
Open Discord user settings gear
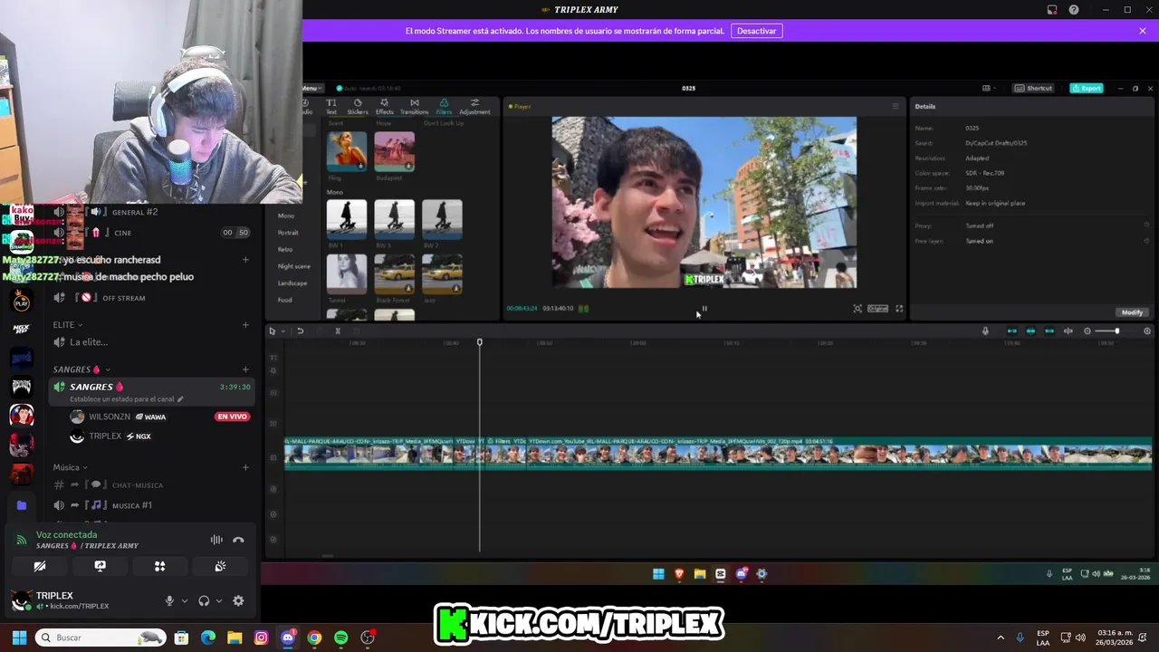coord(238,600)
